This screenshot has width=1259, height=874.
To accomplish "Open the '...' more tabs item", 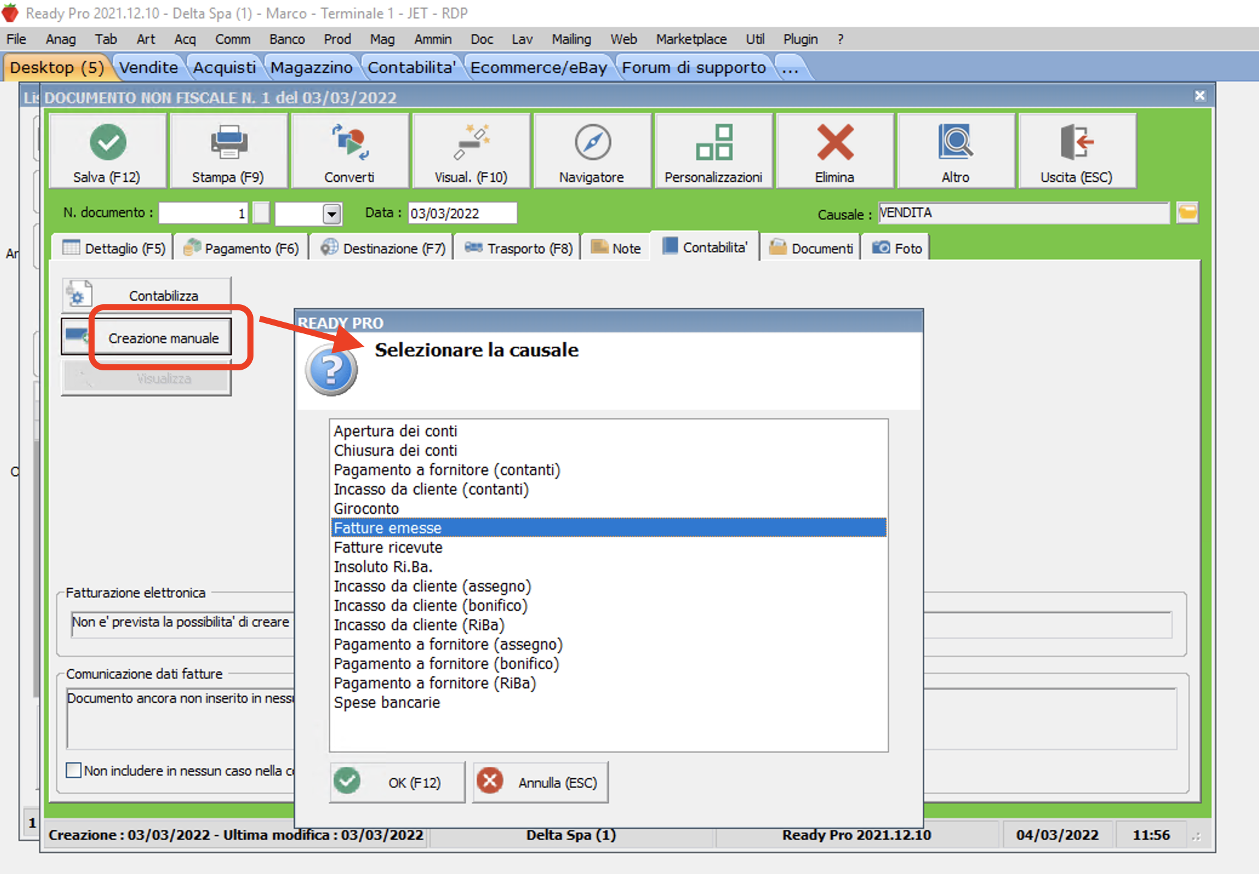I will (790, 67).
